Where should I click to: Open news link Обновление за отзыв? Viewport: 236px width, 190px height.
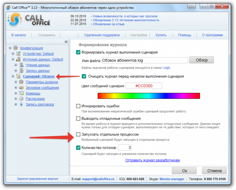point(109,24)
